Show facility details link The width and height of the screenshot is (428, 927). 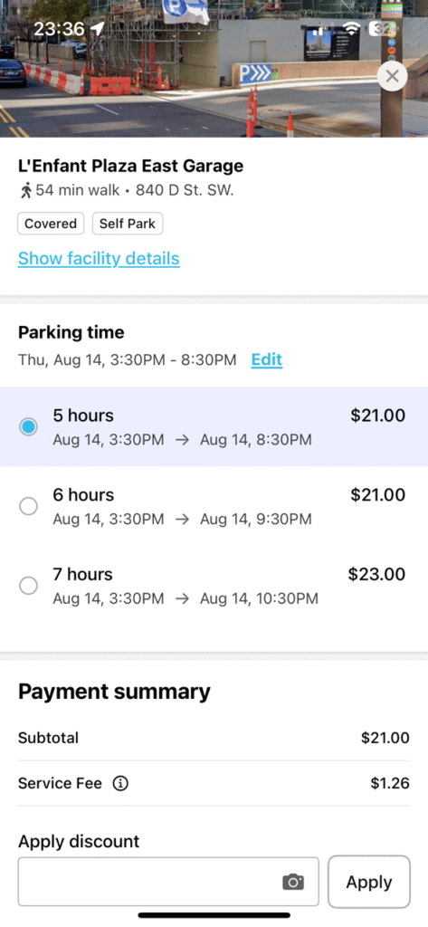[99, 258]
